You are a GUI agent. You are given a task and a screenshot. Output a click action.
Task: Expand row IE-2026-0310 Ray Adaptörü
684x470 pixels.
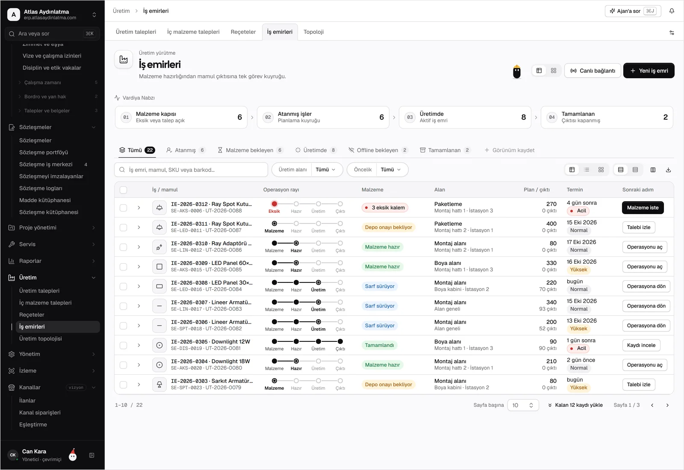click(x=139, y=247)
